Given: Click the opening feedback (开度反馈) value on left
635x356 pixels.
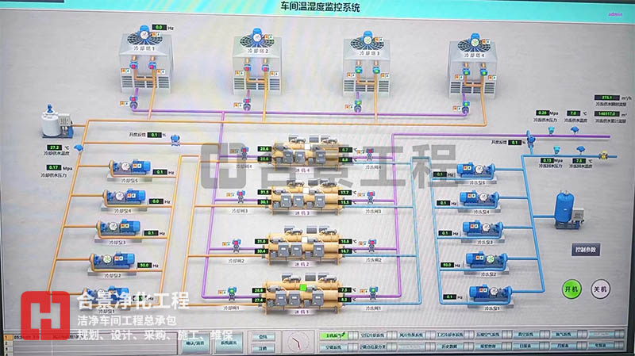Looking at the screenshot, I should click(156, 135).
